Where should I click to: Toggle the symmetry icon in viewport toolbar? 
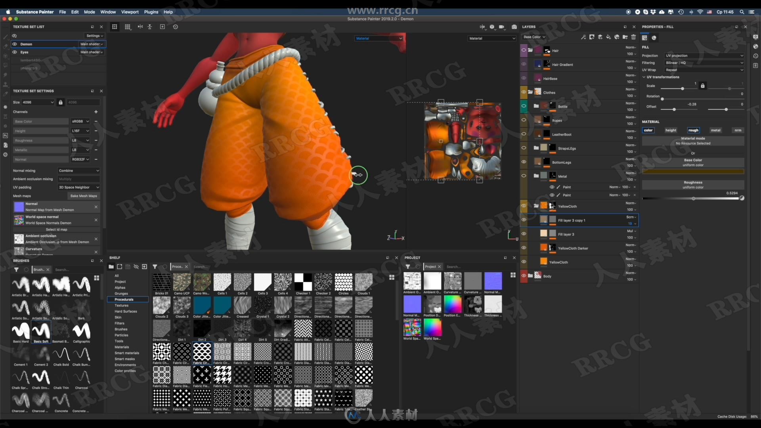(x=482, y=27)
